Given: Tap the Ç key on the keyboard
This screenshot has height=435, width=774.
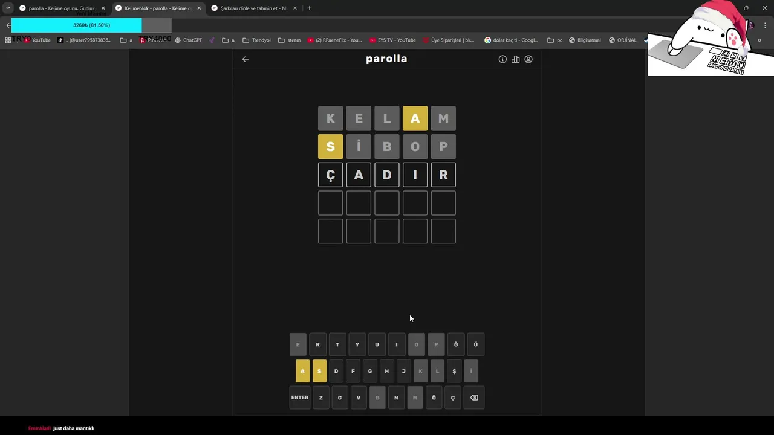Looking at the screenshot, I should pyautogui.click(x=453, y=398).
